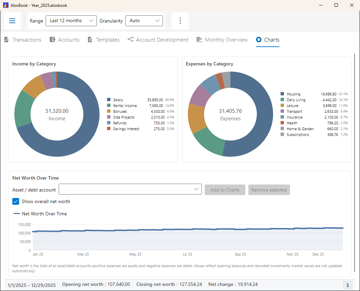Open the three-dot more options menu
Image resolution: width=360 pixels, height=291 pixels.
[180, 21]
